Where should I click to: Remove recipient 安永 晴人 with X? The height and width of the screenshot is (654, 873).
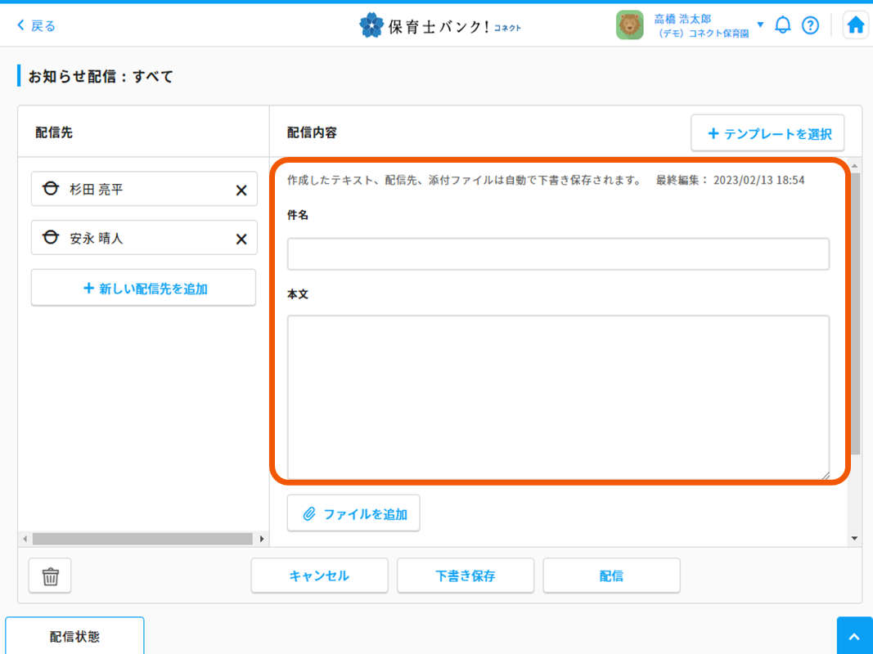click(241, 239)
